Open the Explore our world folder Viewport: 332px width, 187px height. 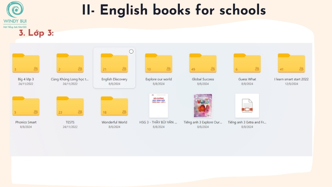pos(159,63)
